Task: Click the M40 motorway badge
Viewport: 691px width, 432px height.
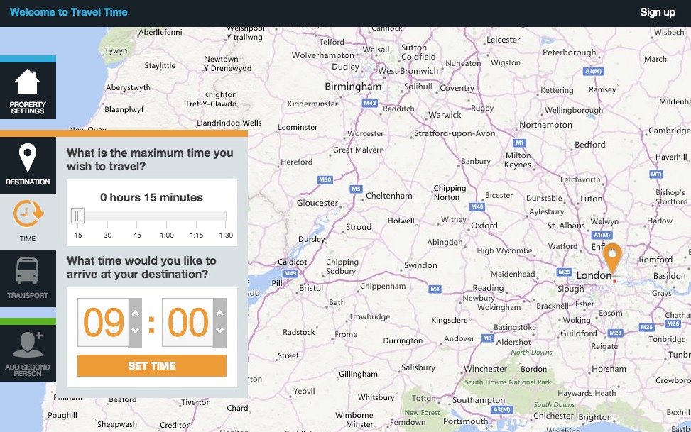Action: click(x=477, y=206)
